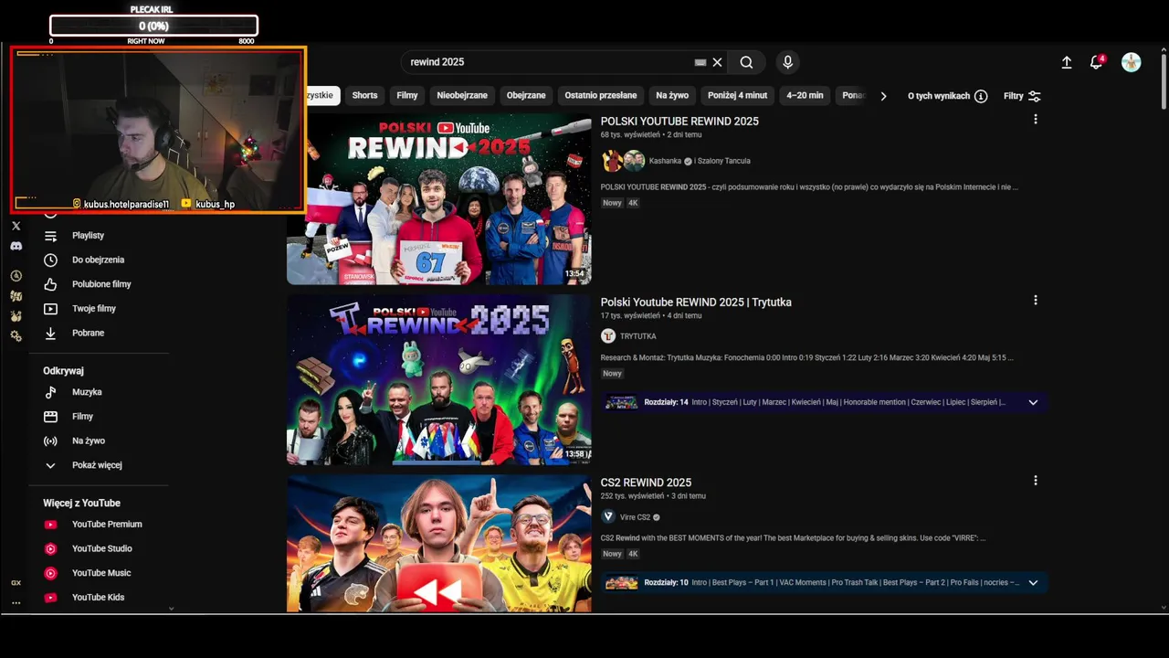
Task: Play the CS2 REWIND thumbnail
Action: [438, 543]
